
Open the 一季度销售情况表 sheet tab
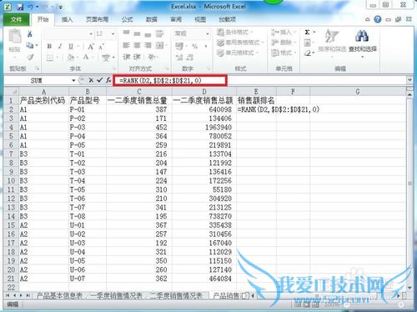pyautogui.click(x=116, y=296)
